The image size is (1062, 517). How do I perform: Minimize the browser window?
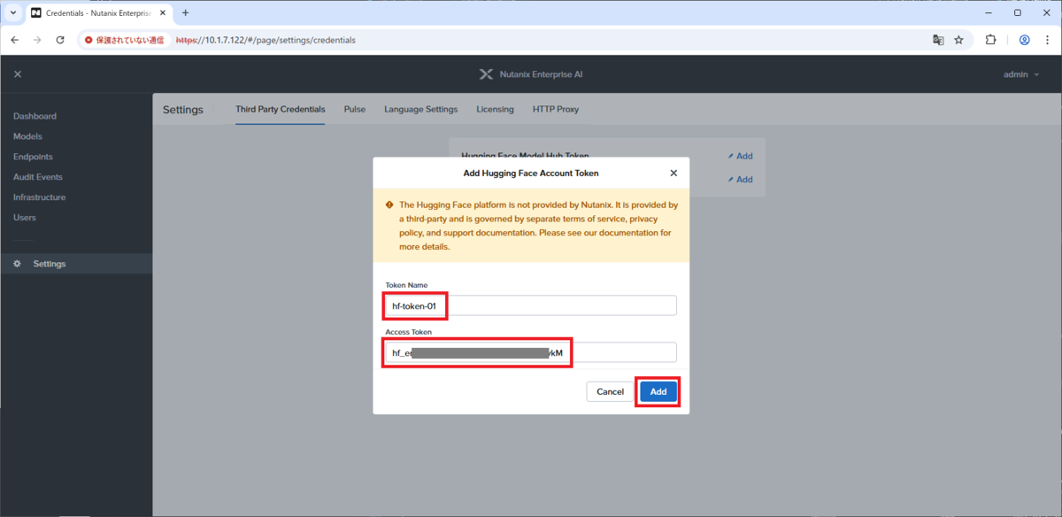(988, 13)
